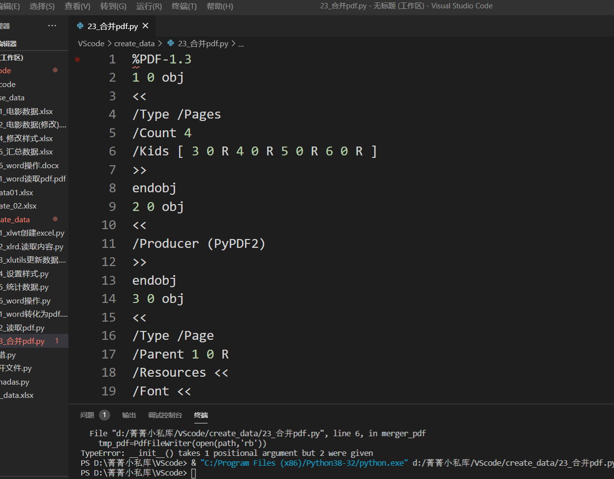
Task: Collapse the 工作区 workspace section header
Action: tap(12, 58)
